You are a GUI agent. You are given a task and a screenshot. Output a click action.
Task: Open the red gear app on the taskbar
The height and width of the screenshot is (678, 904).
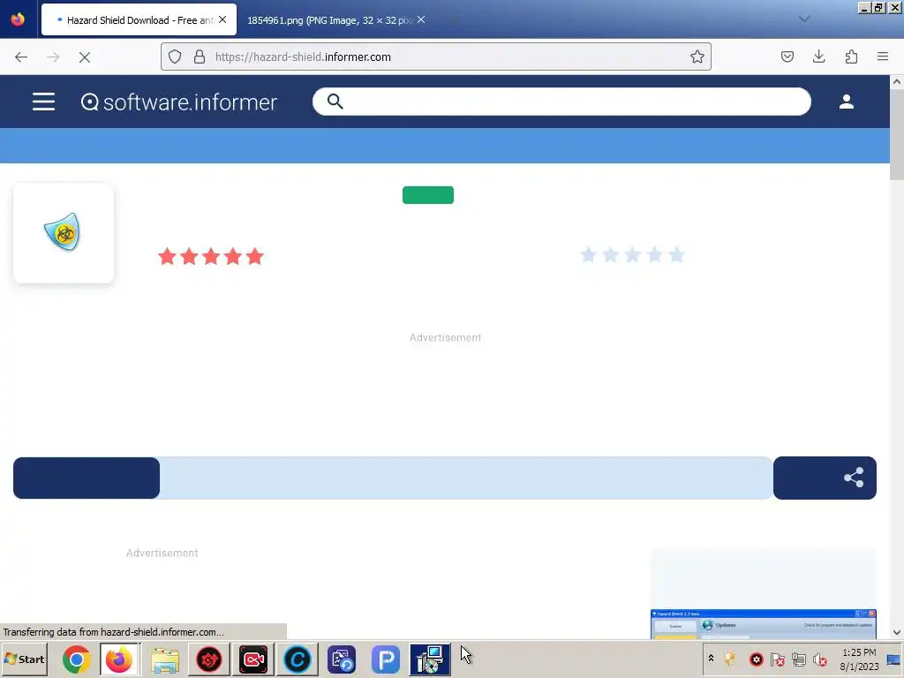click(x=208, y=659)
